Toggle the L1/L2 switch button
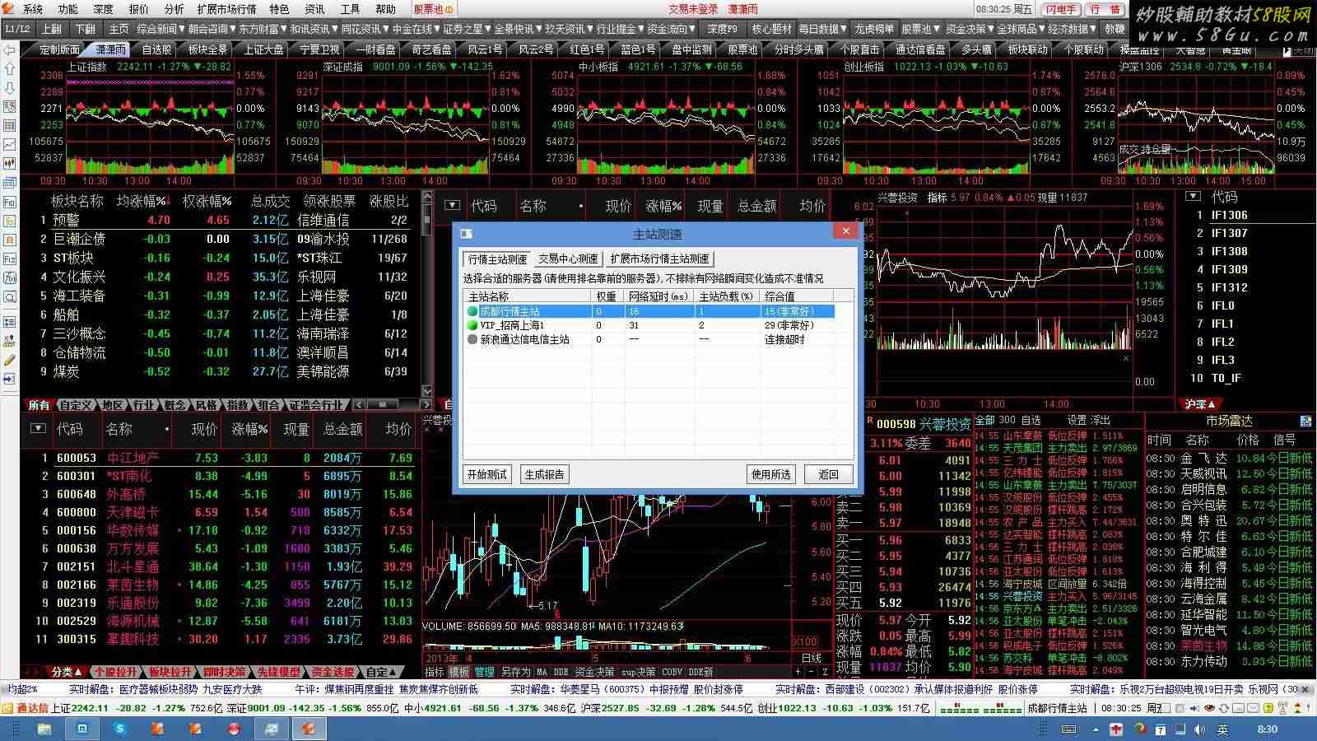Screen dimensions: 1317x741 pos(16,29)
